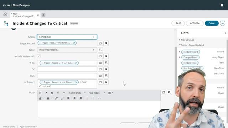
Task: Open the Font Sizes dropdown
Action: point(97,93)
